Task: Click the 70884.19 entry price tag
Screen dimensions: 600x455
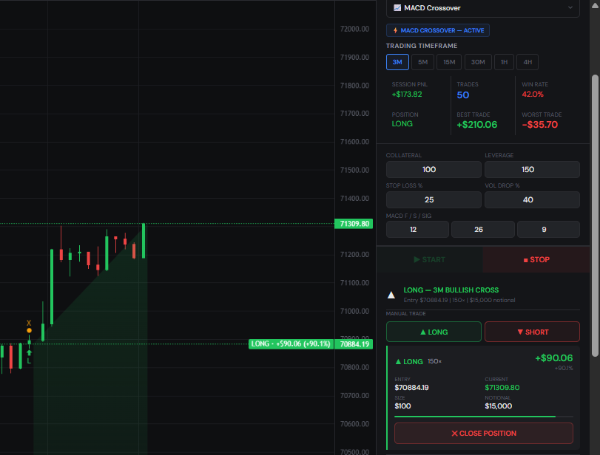Action: [x=354, y=343]
